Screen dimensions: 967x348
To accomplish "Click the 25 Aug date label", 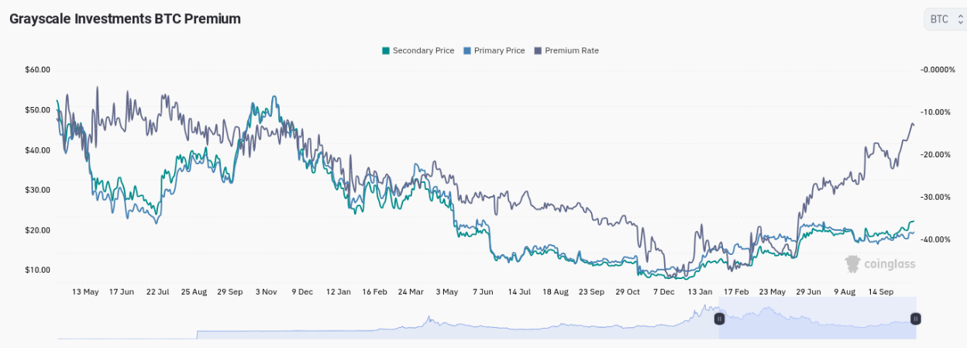I will (194, 292).
